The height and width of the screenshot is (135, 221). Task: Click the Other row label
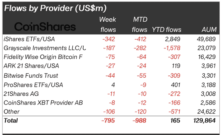click(x=12, y=112)
